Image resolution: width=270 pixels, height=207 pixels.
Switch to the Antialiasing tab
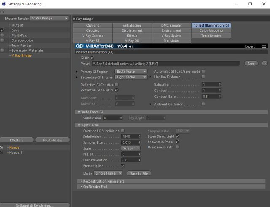point(132,25)
